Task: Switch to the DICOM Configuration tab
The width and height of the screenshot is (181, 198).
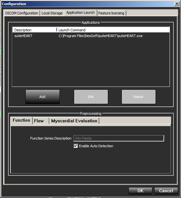Action: tap(22, 13)
